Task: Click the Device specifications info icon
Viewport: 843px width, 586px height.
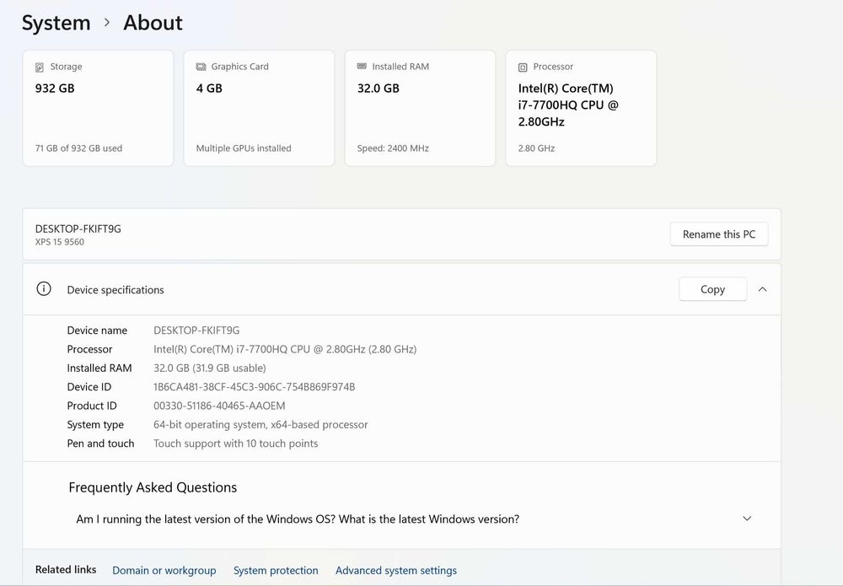Action: click(44, 289)
